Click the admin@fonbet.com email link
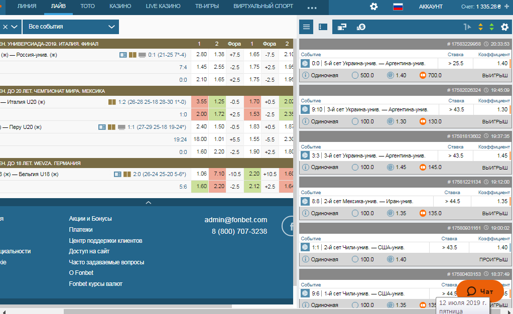The height and width of the screenshot is (314, 513). tap(235, 220)
